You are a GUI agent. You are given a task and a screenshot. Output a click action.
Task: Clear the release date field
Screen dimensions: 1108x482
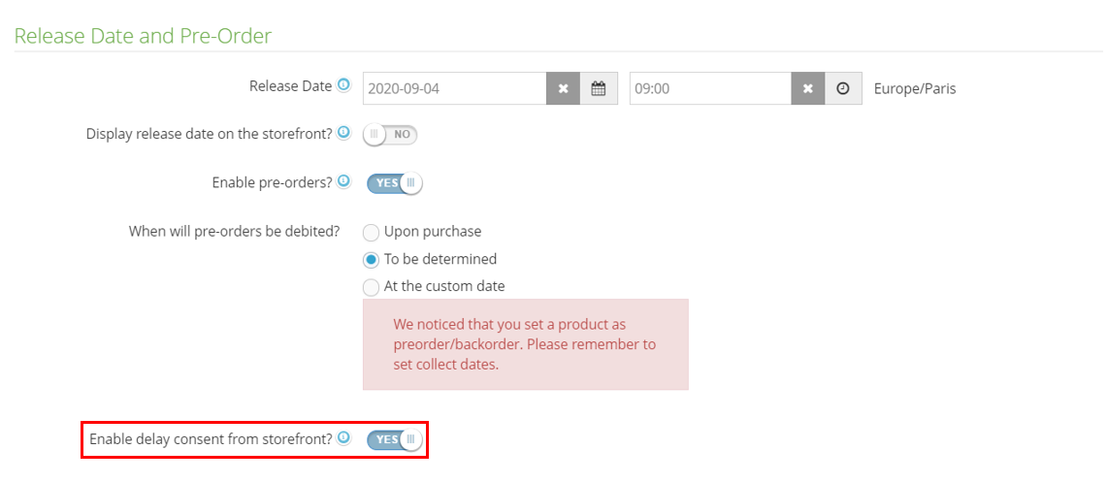pos(563,88)
